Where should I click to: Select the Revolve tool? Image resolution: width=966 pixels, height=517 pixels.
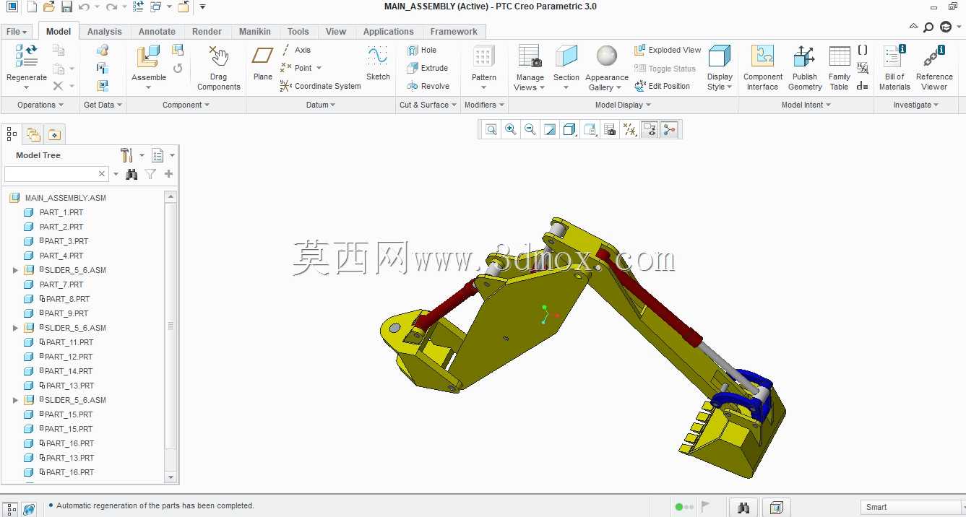tap(428, 86)
